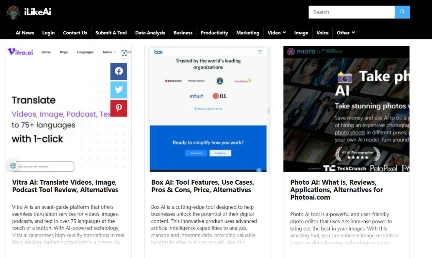The image size is (432, 258).
Task: Open Contact Us in navigation
Action: tap(75, 33)
